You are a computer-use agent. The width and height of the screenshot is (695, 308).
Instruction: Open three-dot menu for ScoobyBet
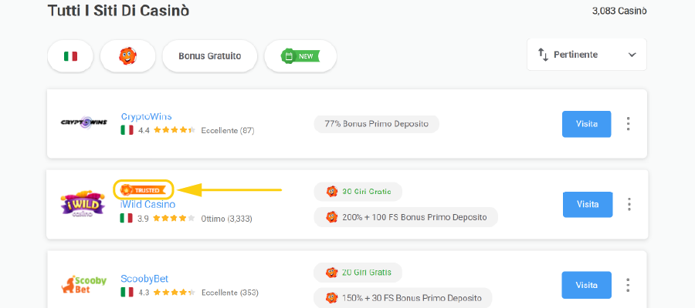[x=629, y=285]
